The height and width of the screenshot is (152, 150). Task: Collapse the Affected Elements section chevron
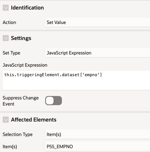[x=6, y=120]
